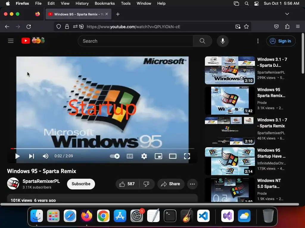Toggle the autoplay switch in player

(115, 156)
